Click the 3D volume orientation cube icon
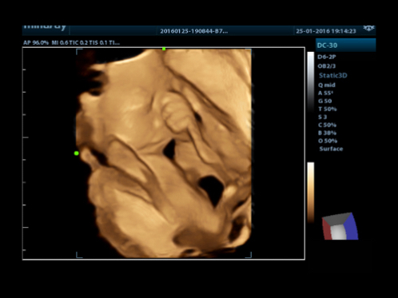 click(340, 226)
